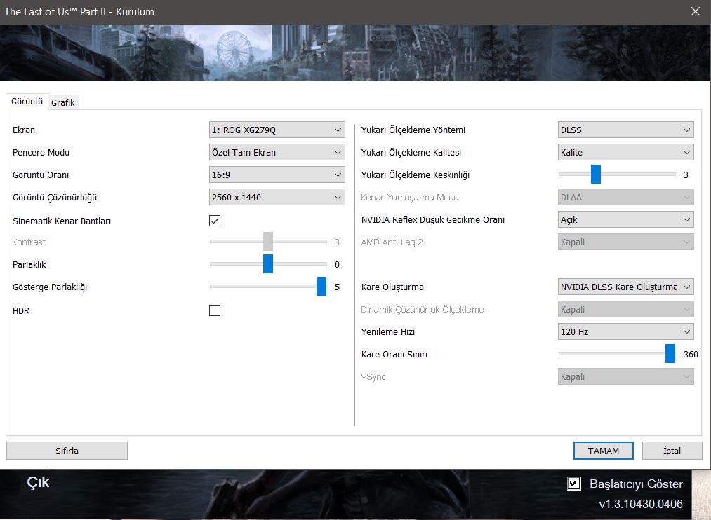Click the Sıfırla reset button

point(67,451)
